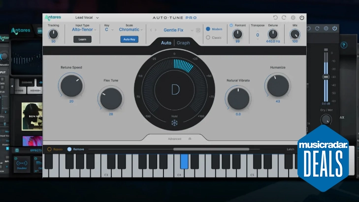Click redo arrow in the background right window
Screen dimensions: 359x202
(317, 29)
